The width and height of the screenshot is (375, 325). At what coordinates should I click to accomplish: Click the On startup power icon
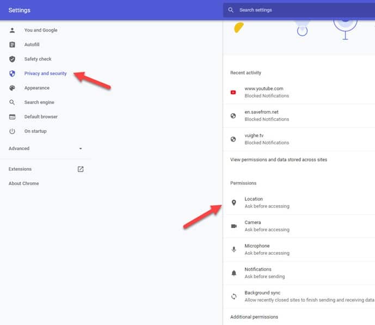pyautogui.click(x=12, y=131)
